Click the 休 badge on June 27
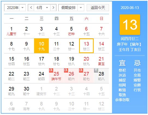Image resolution: width=148 pixels, height=115 pixels. click(81, 70)
